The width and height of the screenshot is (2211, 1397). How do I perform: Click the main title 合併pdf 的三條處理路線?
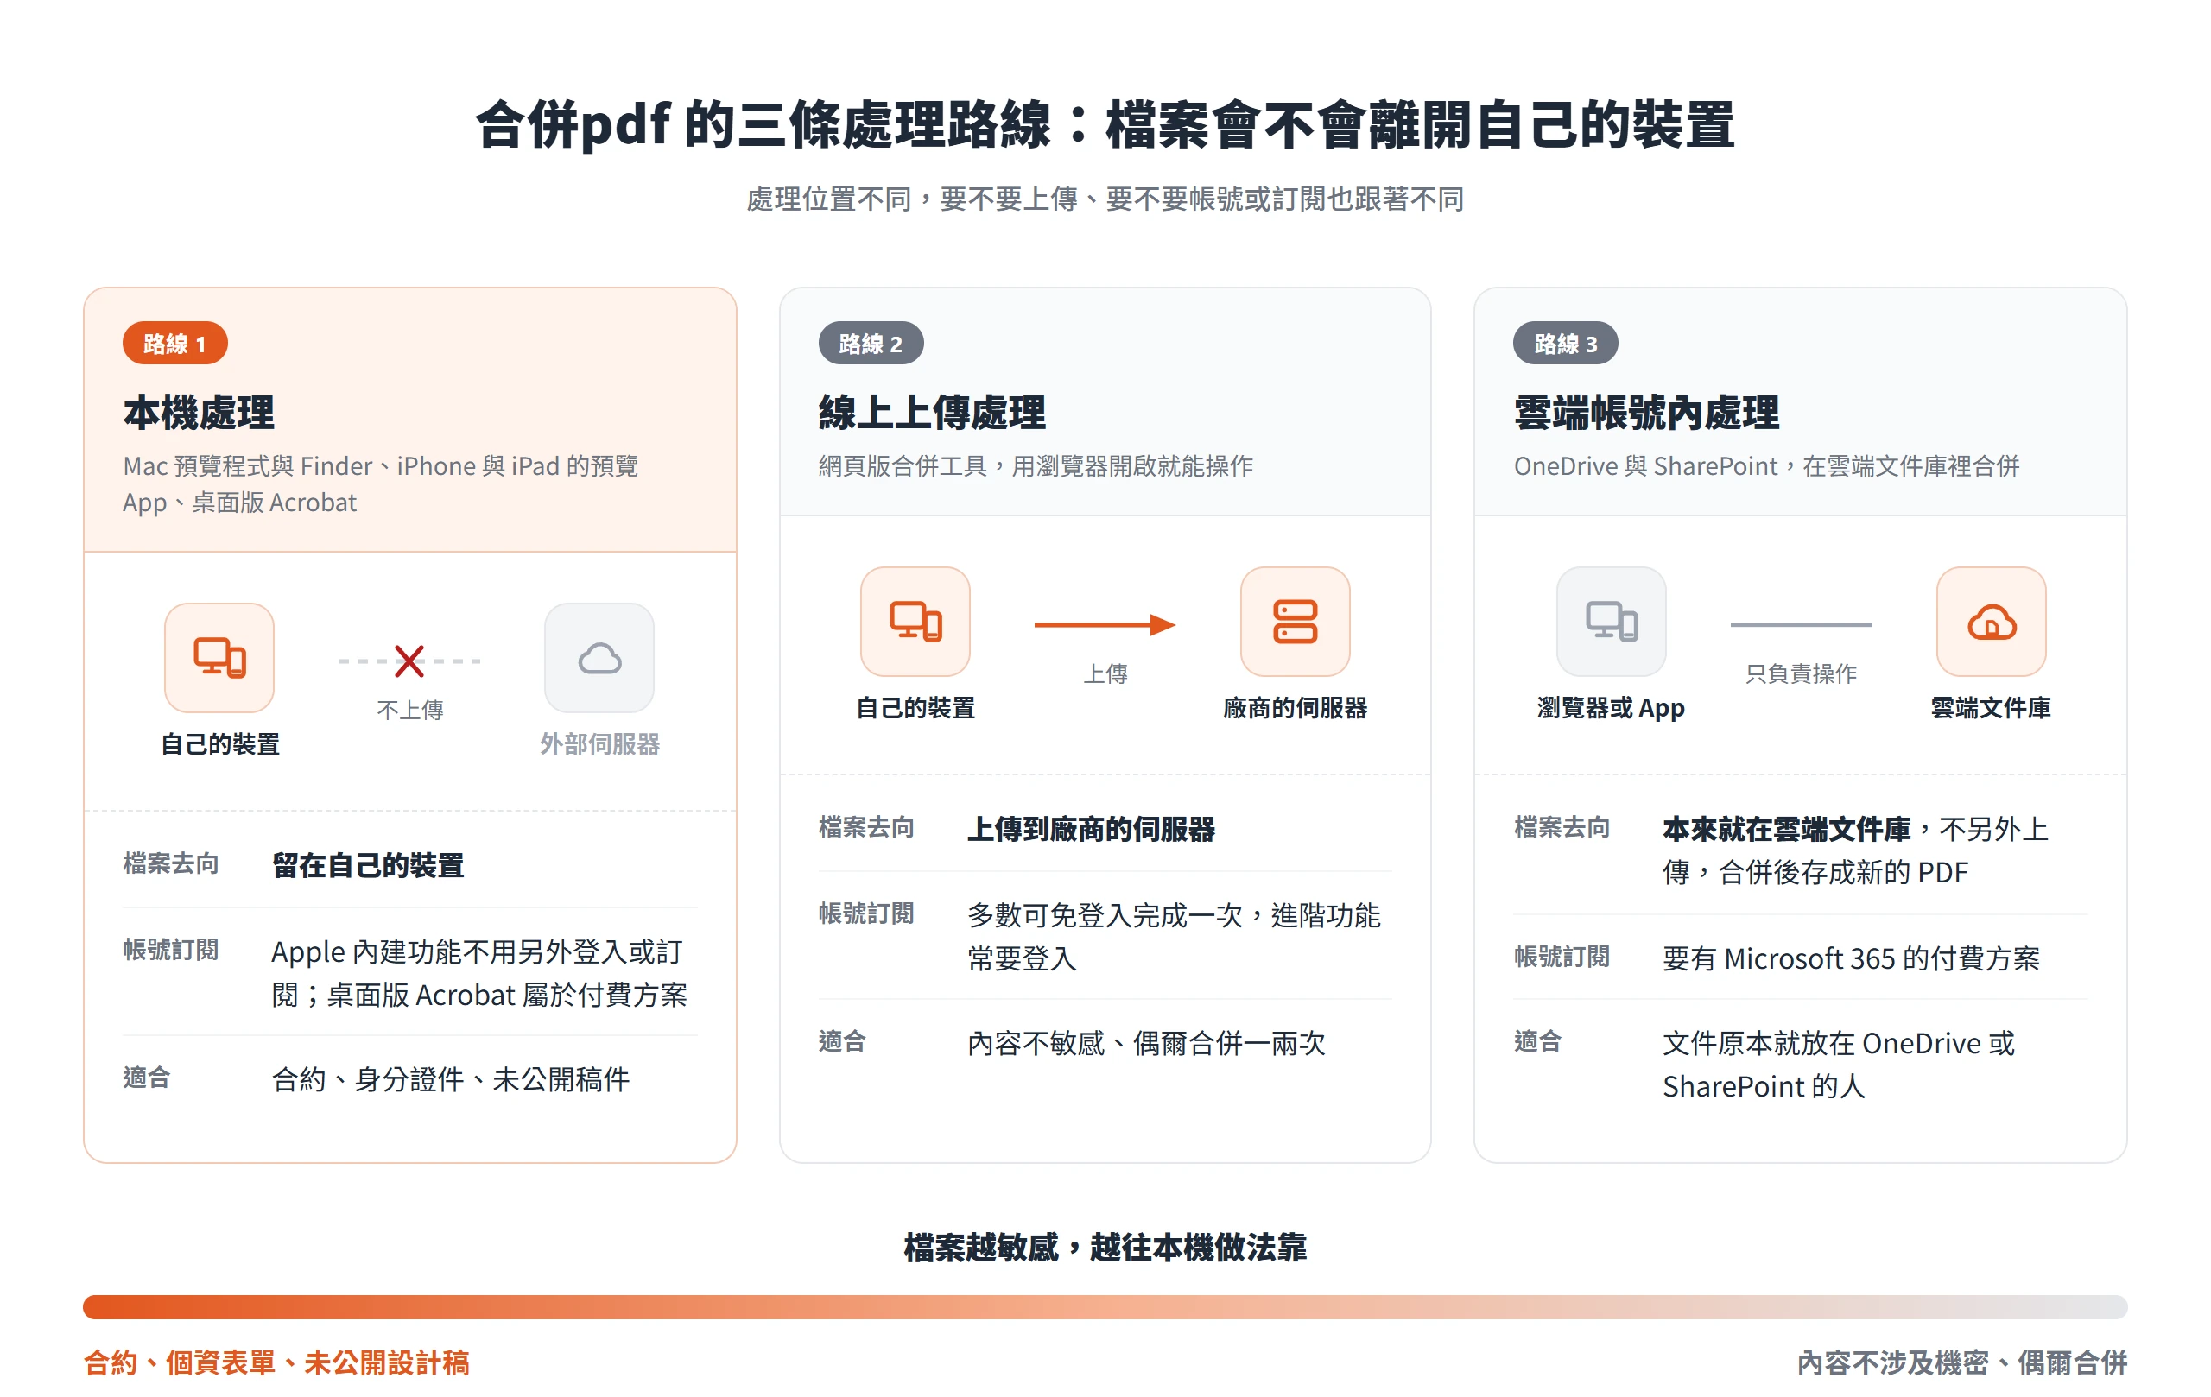[764, 124]
